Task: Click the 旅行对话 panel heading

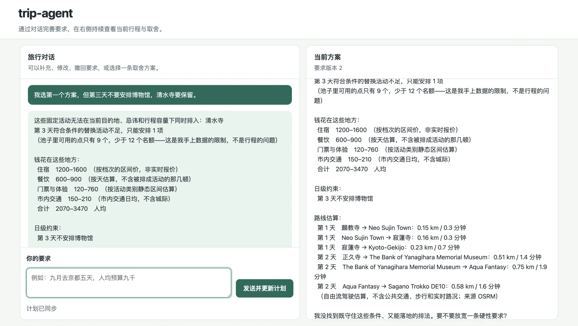Action: [x=41, y=57]
